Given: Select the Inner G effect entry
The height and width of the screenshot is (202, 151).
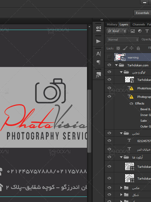Looking at the screenshot, I should pyautogui.click(x=146, y=115).
